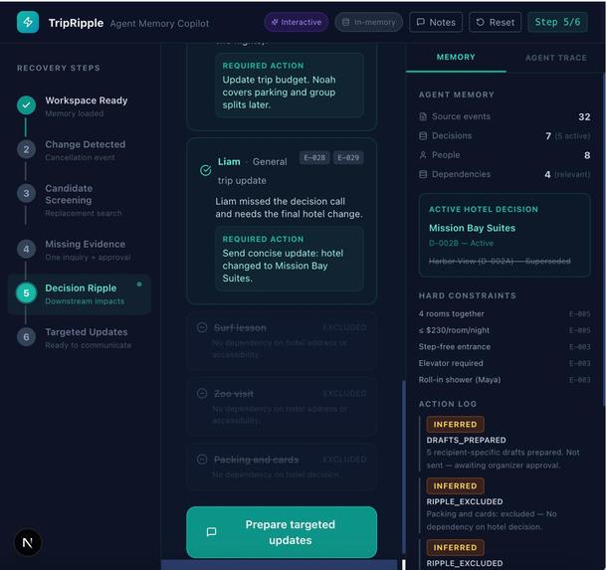Click the step 4 number circle

coord(26,249)
